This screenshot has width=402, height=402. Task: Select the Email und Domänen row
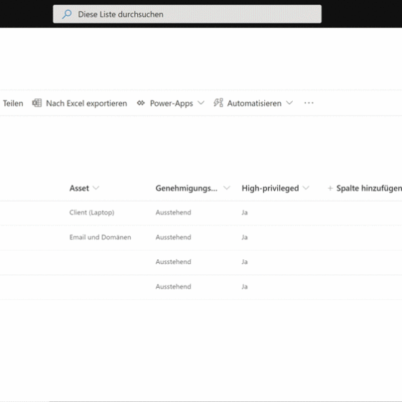coord(201,238)
